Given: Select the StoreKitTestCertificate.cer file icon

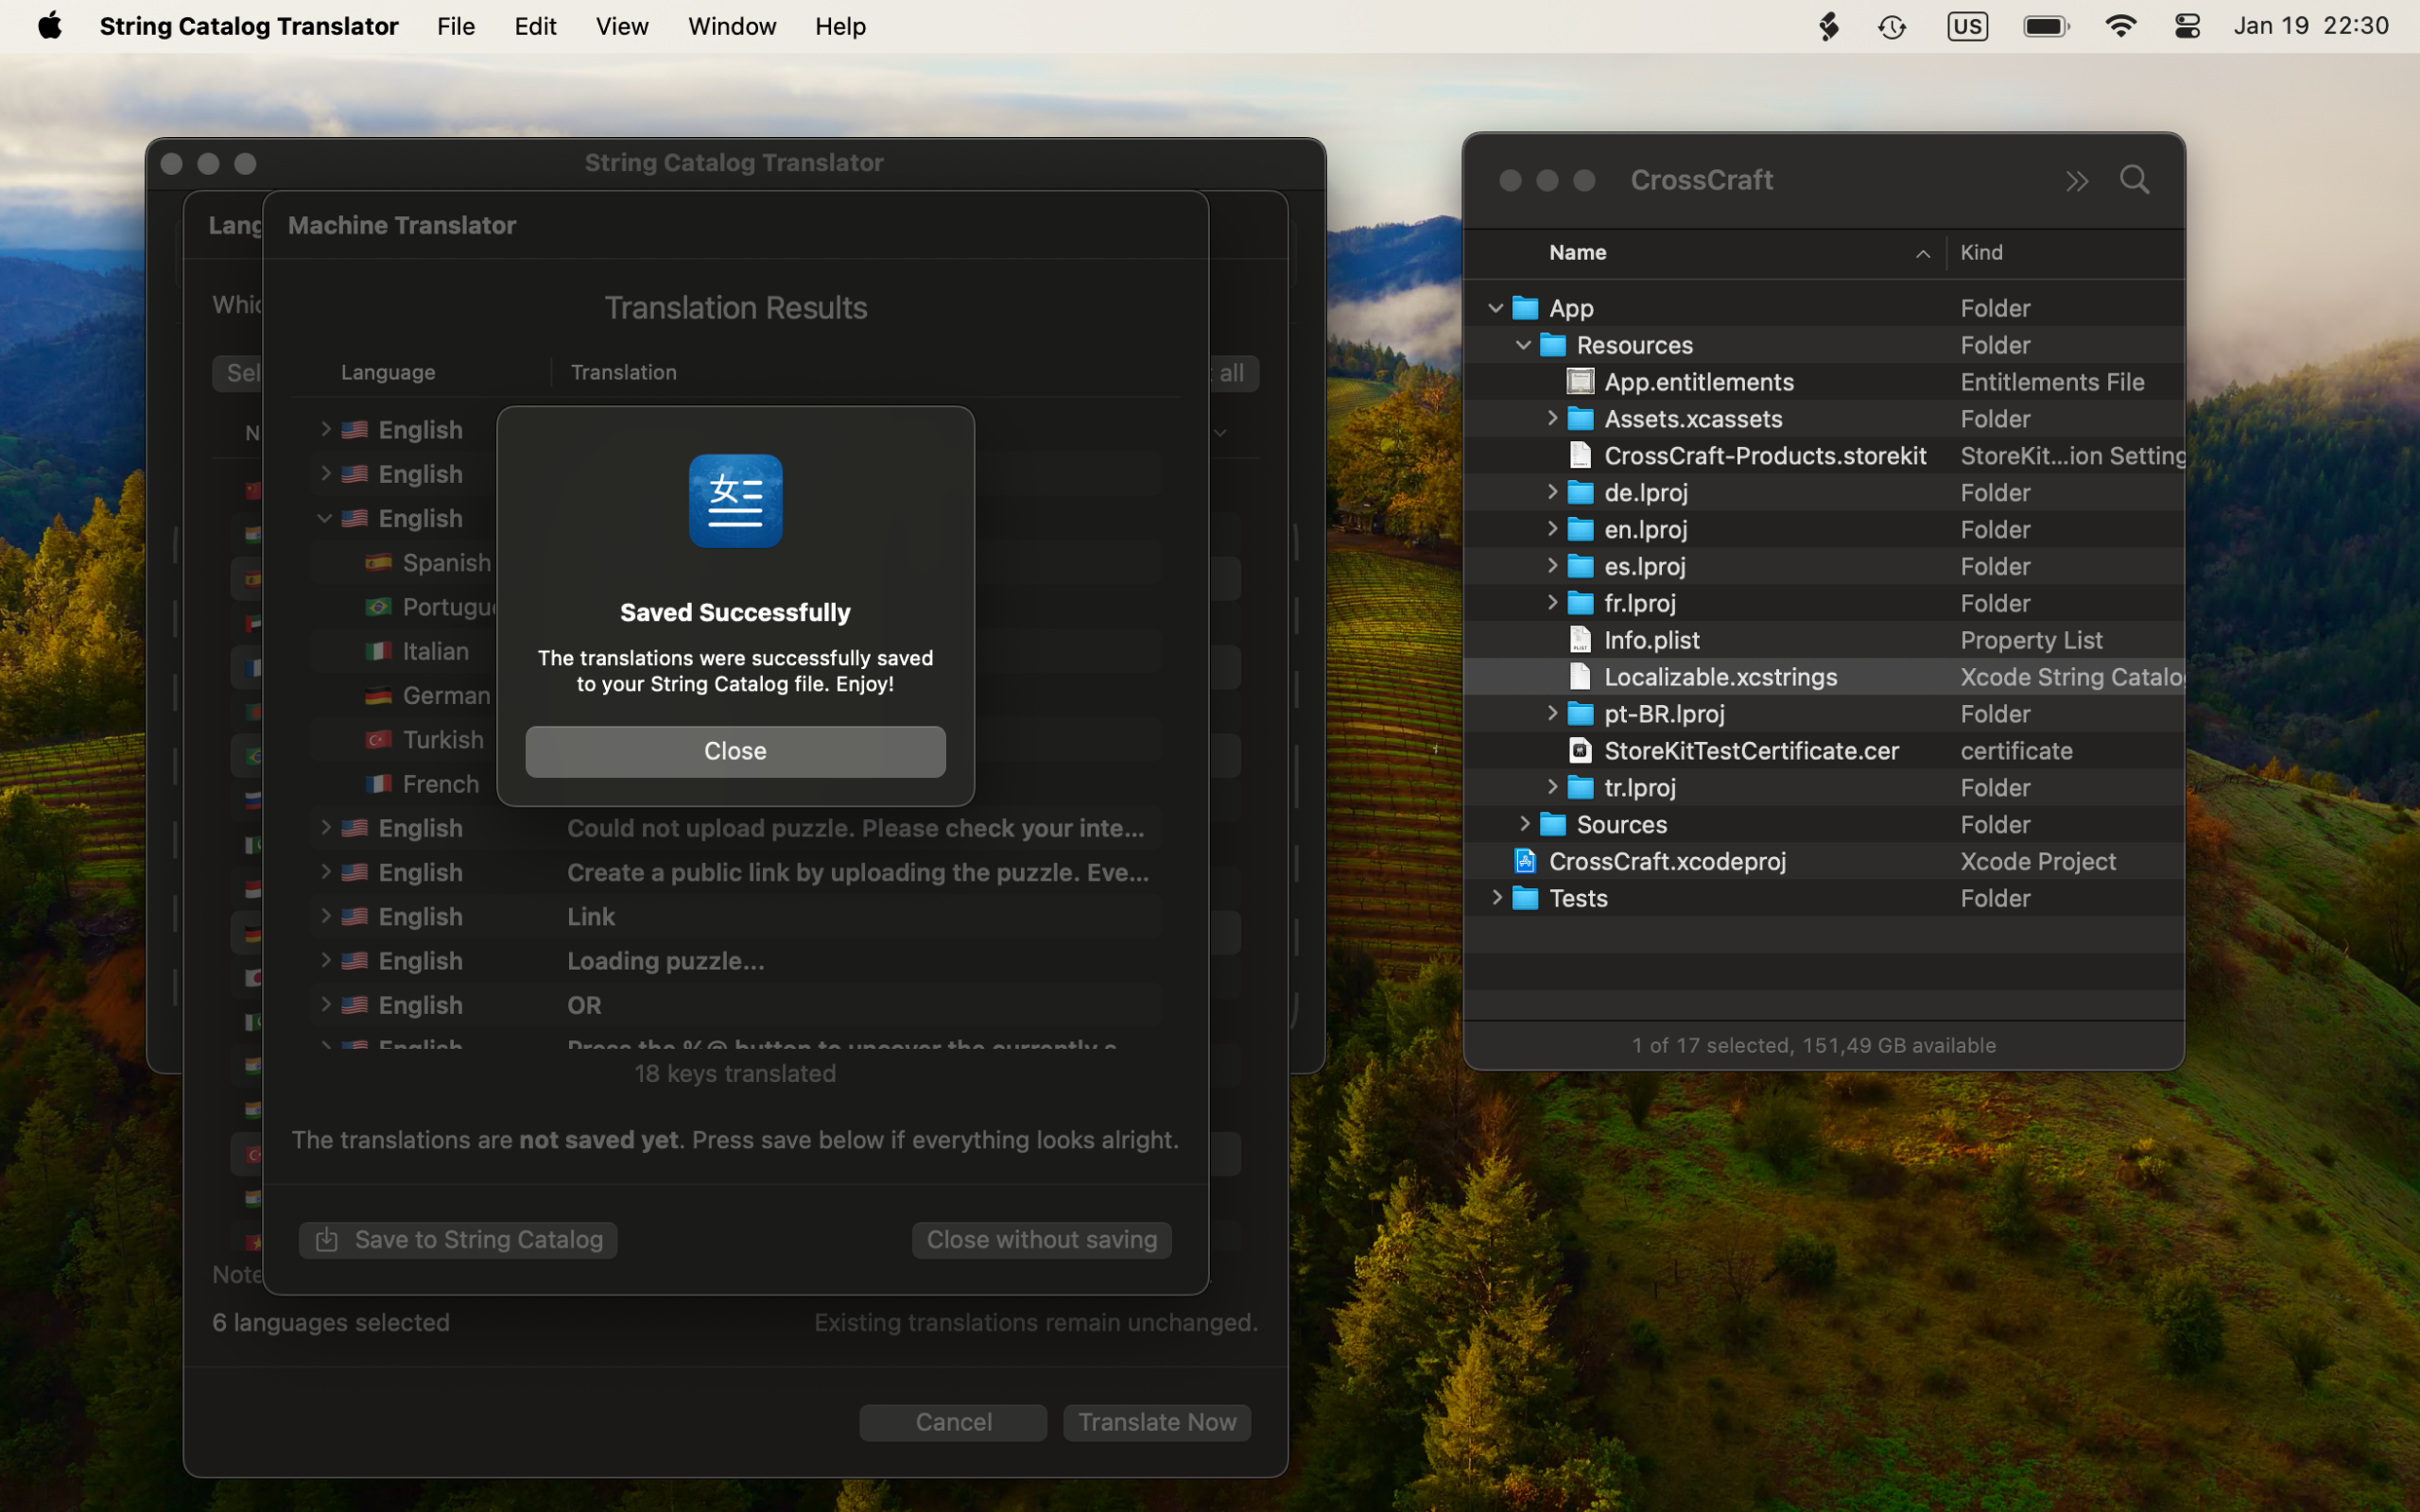Looking at the screenshot, I should (x=1580, y=750).
